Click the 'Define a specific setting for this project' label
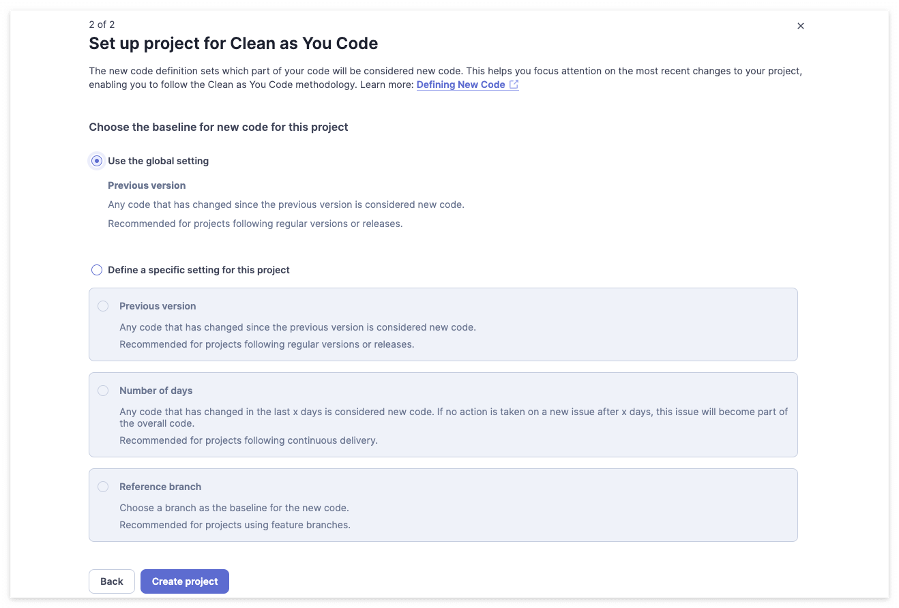This screenshot has width=899, height=608. (198, 270)
